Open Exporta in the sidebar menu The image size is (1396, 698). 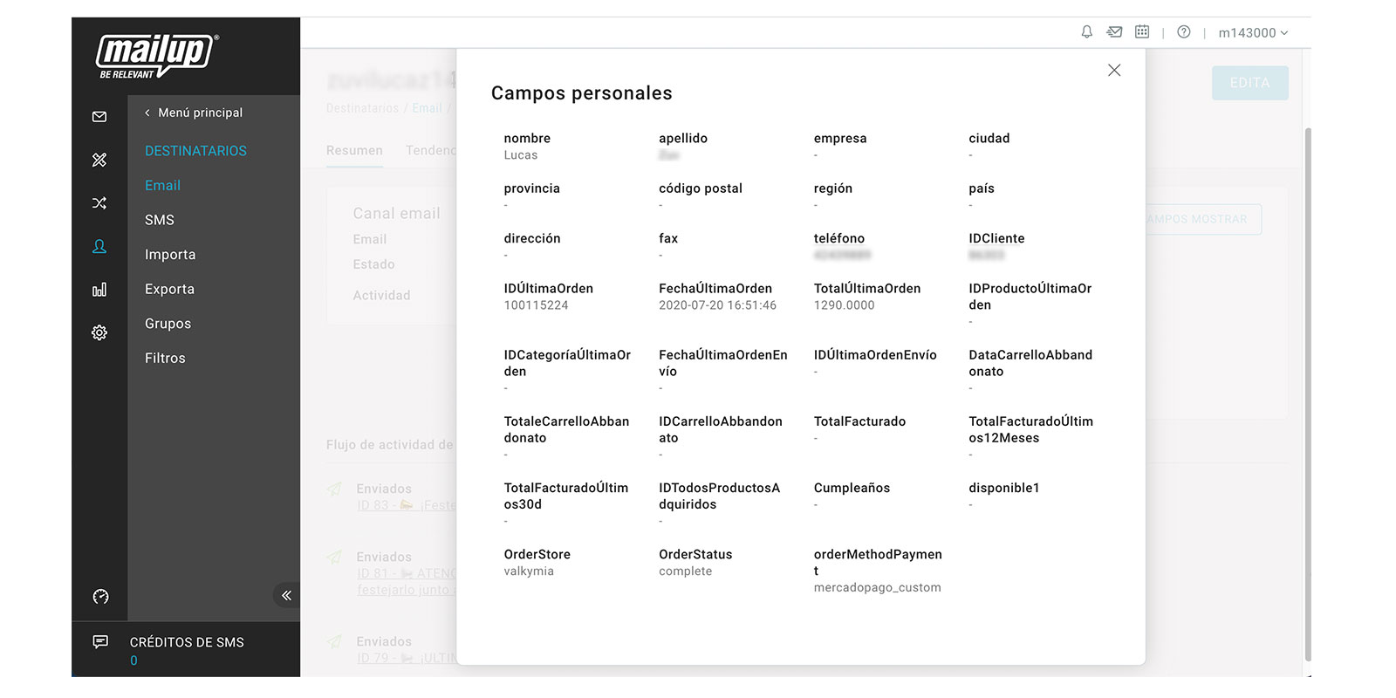coord(169,289)
